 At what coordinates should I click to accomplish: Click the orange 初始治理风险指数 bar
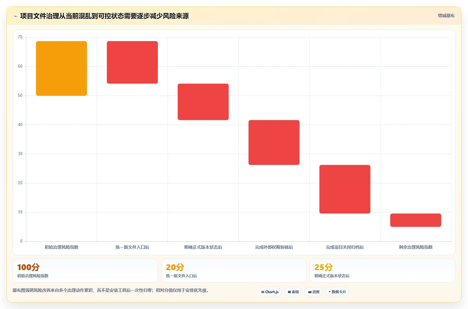pyautogui.click(x=62, y=68)
